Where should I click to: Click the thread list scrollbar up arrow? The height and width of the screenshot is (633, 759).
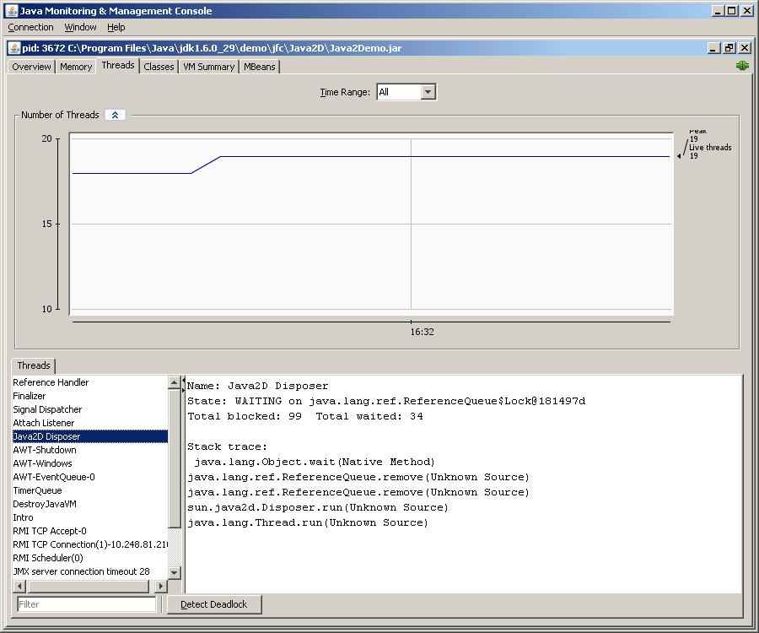click(175, 381)
